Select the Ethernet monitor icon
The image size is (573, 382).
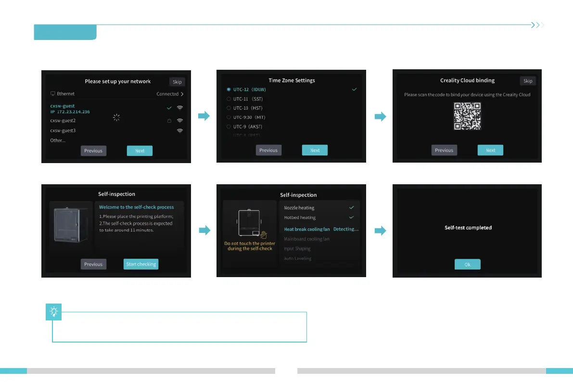(52, 94)
